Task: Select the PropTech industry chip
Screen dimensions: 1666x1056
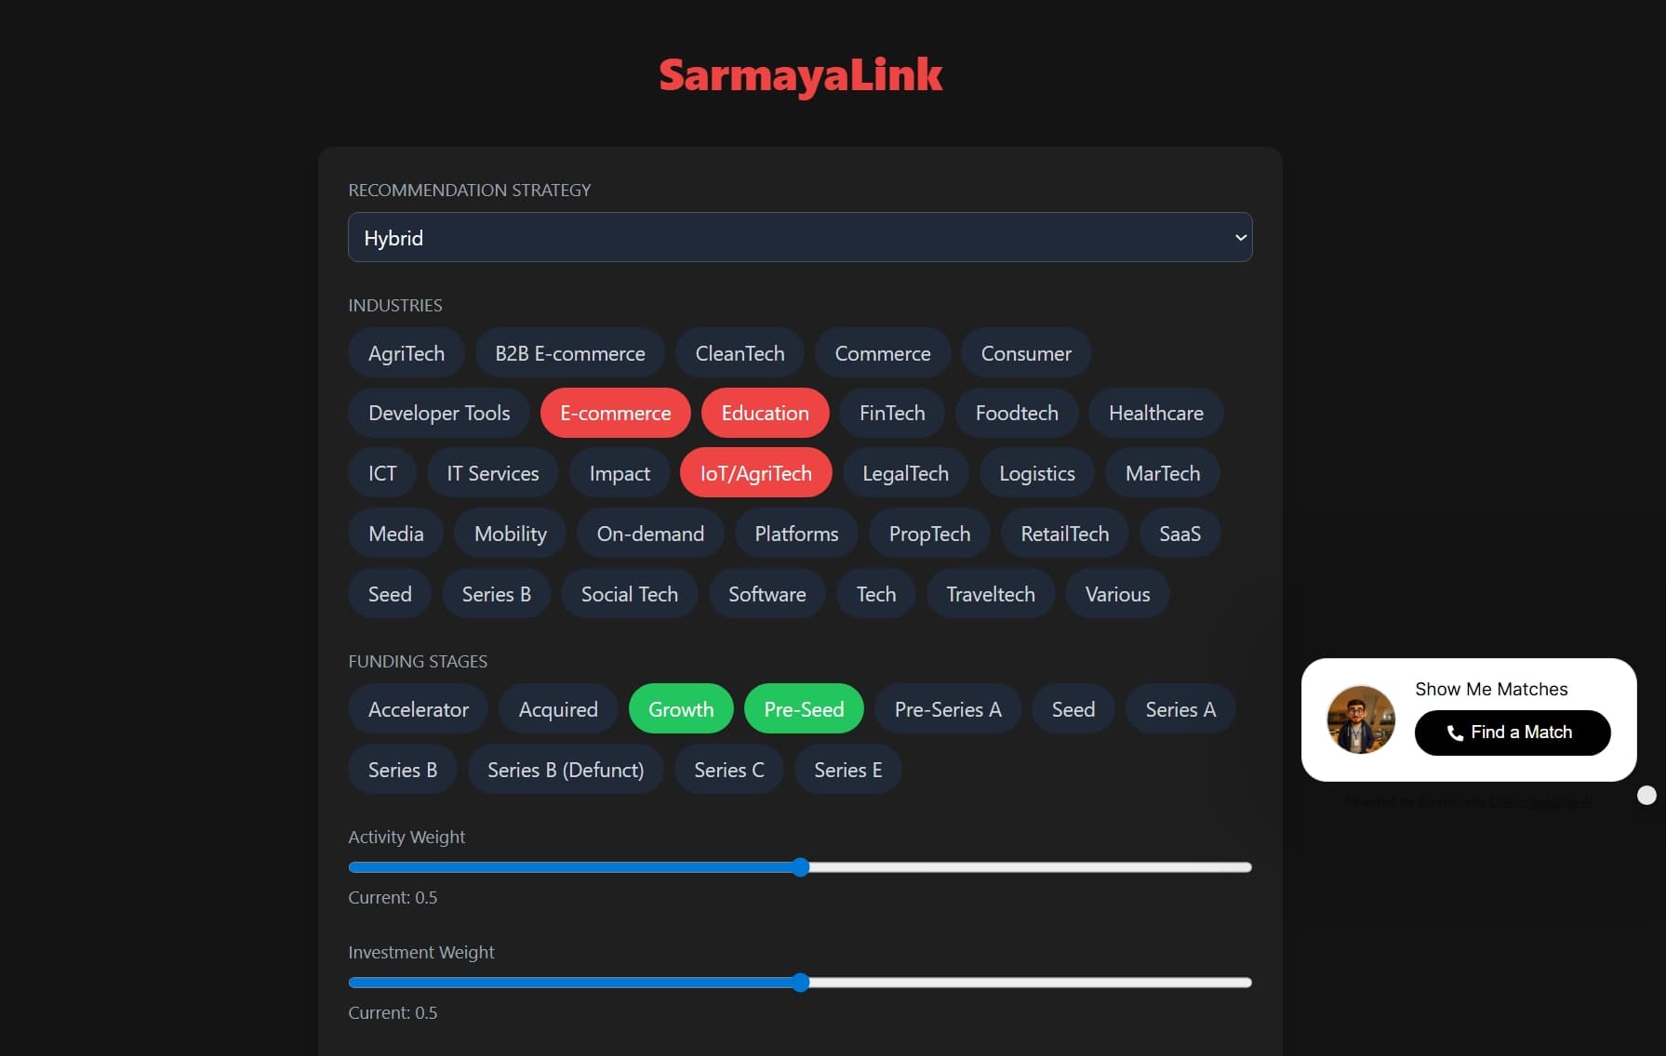Action: 929,534
